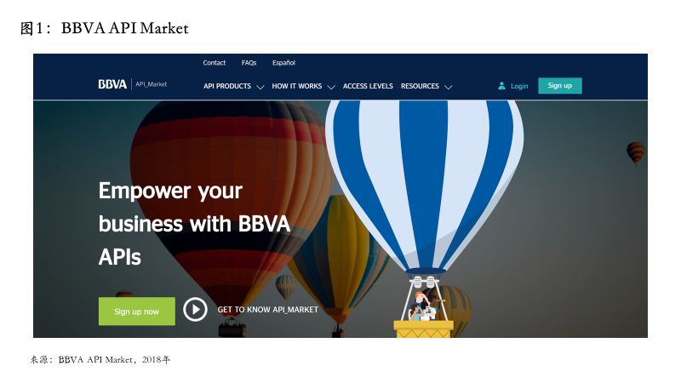This screenshot has height=383, width=681.
Task: Open the FAQs link
Action: point(249,62)
